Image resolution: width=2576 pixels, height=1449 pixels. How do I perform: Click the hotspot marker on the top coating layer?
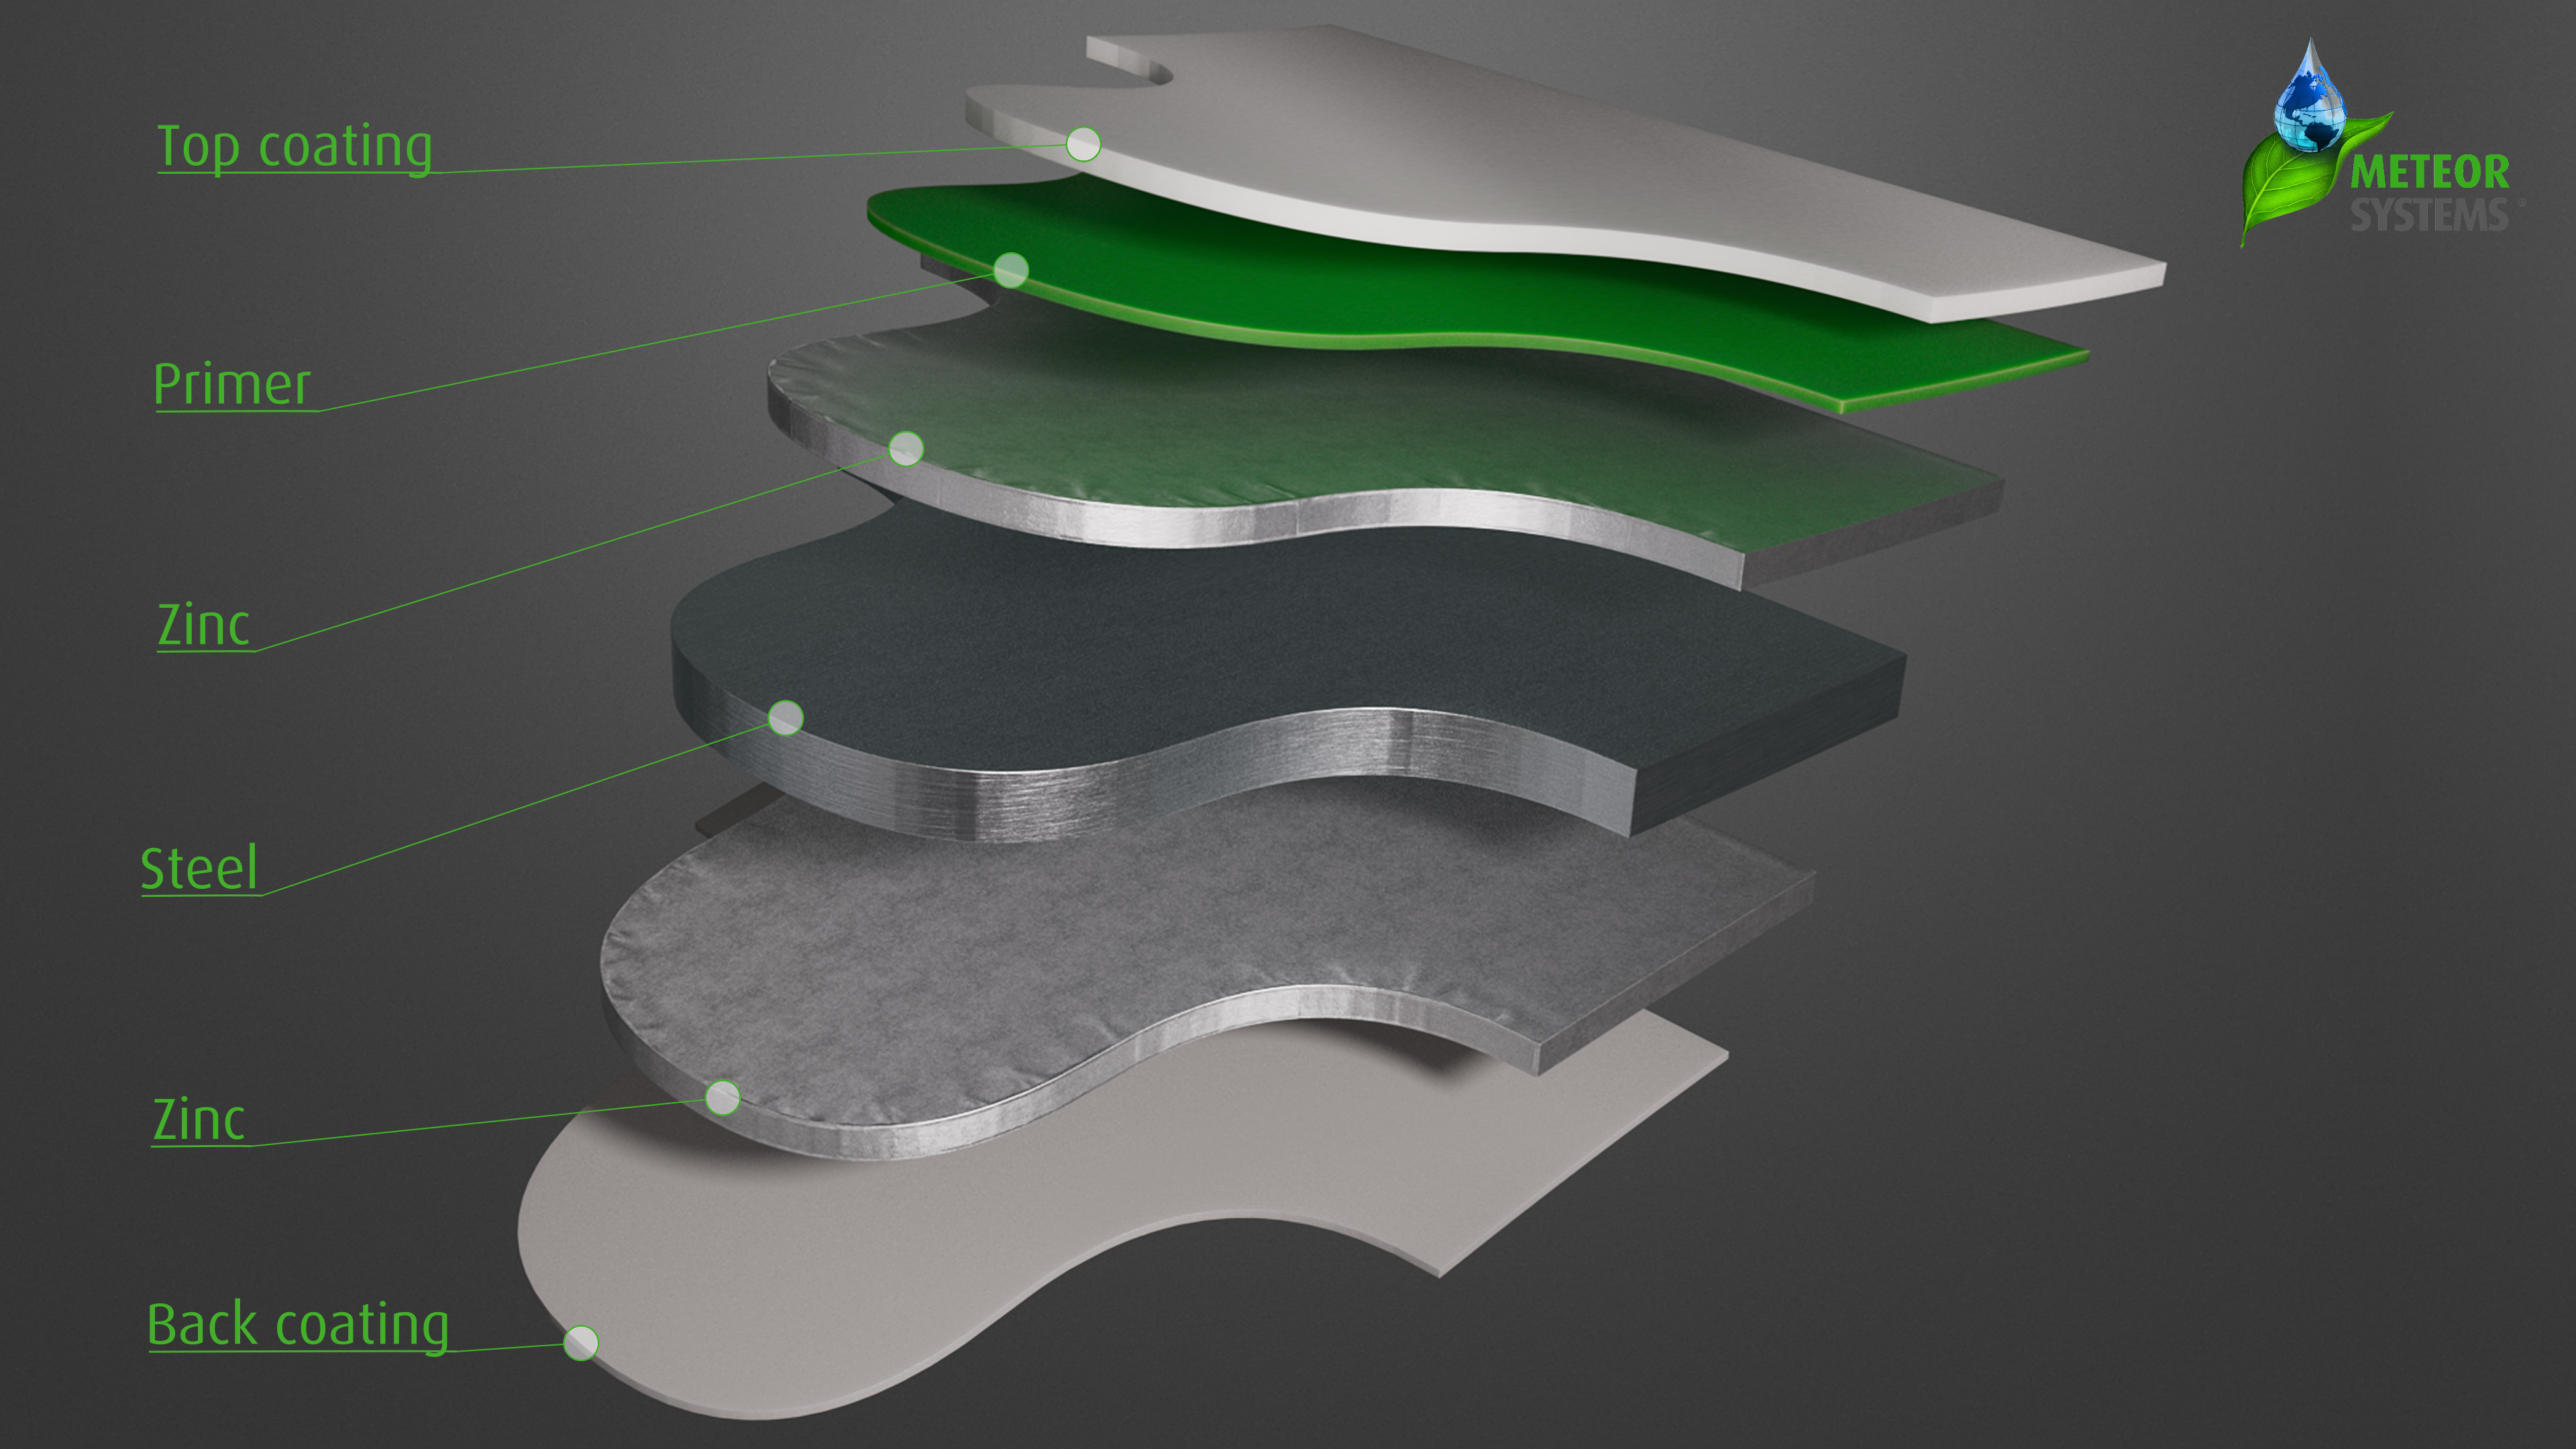[1083, 144]
